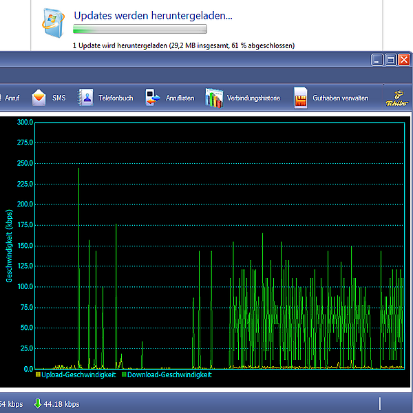
Task: Click the green Download-Geschwindigkeit legend swatch
Action: pyautogui.click(x=124, y=375)
